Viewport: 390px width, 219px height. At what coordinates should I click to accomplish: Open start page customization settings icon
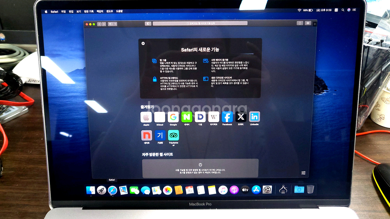[x=303, y=173]
